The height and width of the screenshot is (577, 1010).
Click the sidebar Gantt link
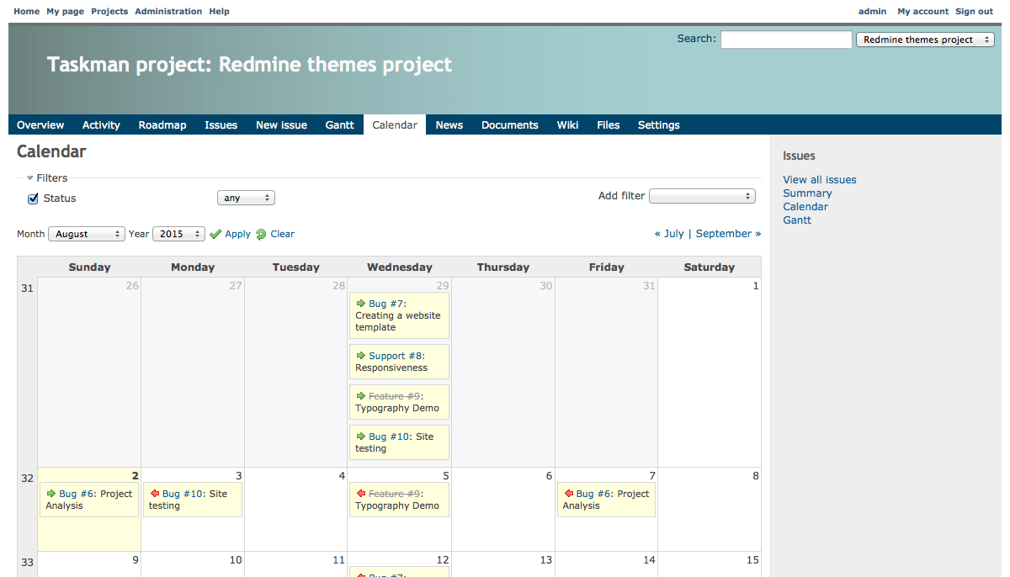(x=797, y=220)
